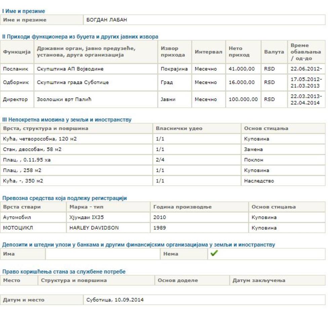Click the Функција column header
Screen dimensions: 336x321
(17, 52)
